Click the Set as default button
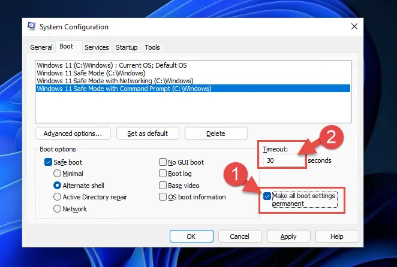Viewport: 397px width, 267px height. (x=148, y=133)
